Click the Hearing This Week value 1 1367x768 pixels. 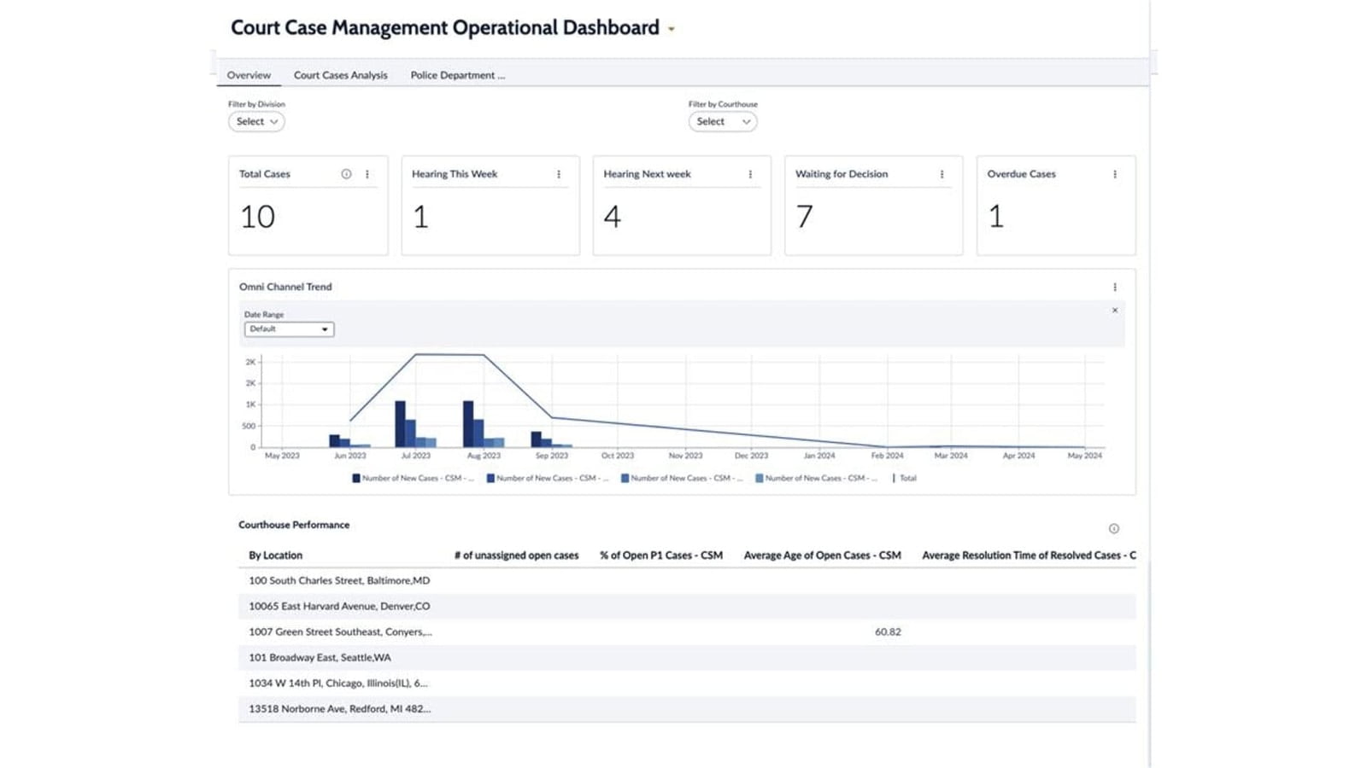tap(420, 217)
